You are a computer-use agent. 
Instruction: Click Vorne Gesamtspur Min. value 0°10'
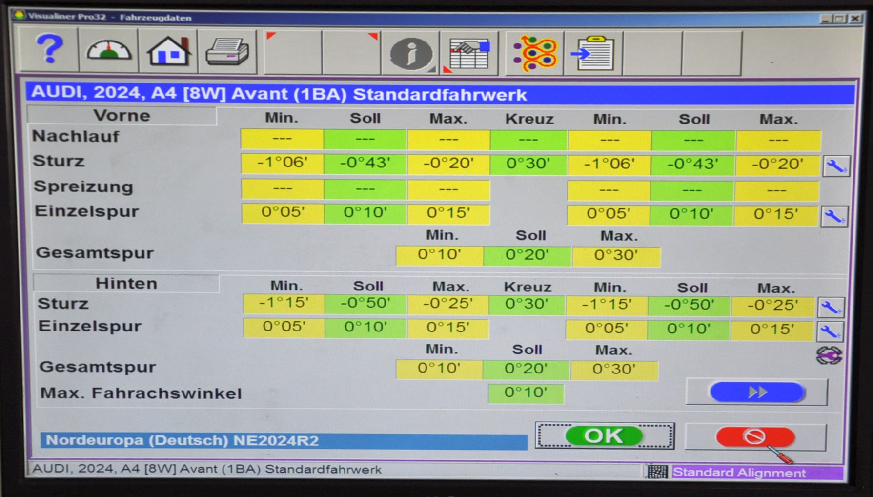pyautogui.click(x=440, y=255)
